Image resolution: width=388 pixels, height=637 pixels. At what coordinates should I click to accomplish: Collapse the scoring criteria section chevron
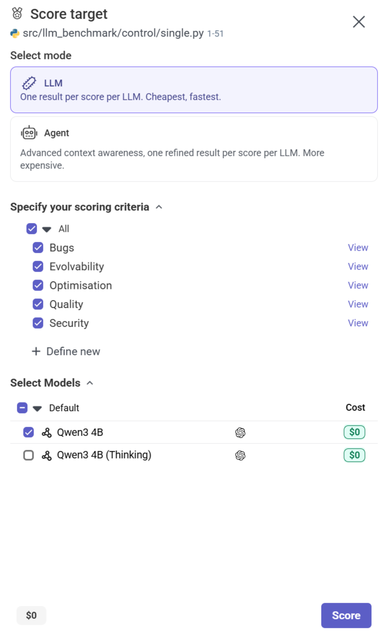159,207
